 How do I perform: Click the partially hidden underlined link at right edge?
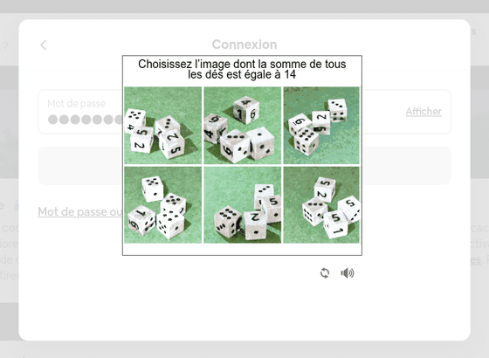pyautogui.click(x=476, y=259)
